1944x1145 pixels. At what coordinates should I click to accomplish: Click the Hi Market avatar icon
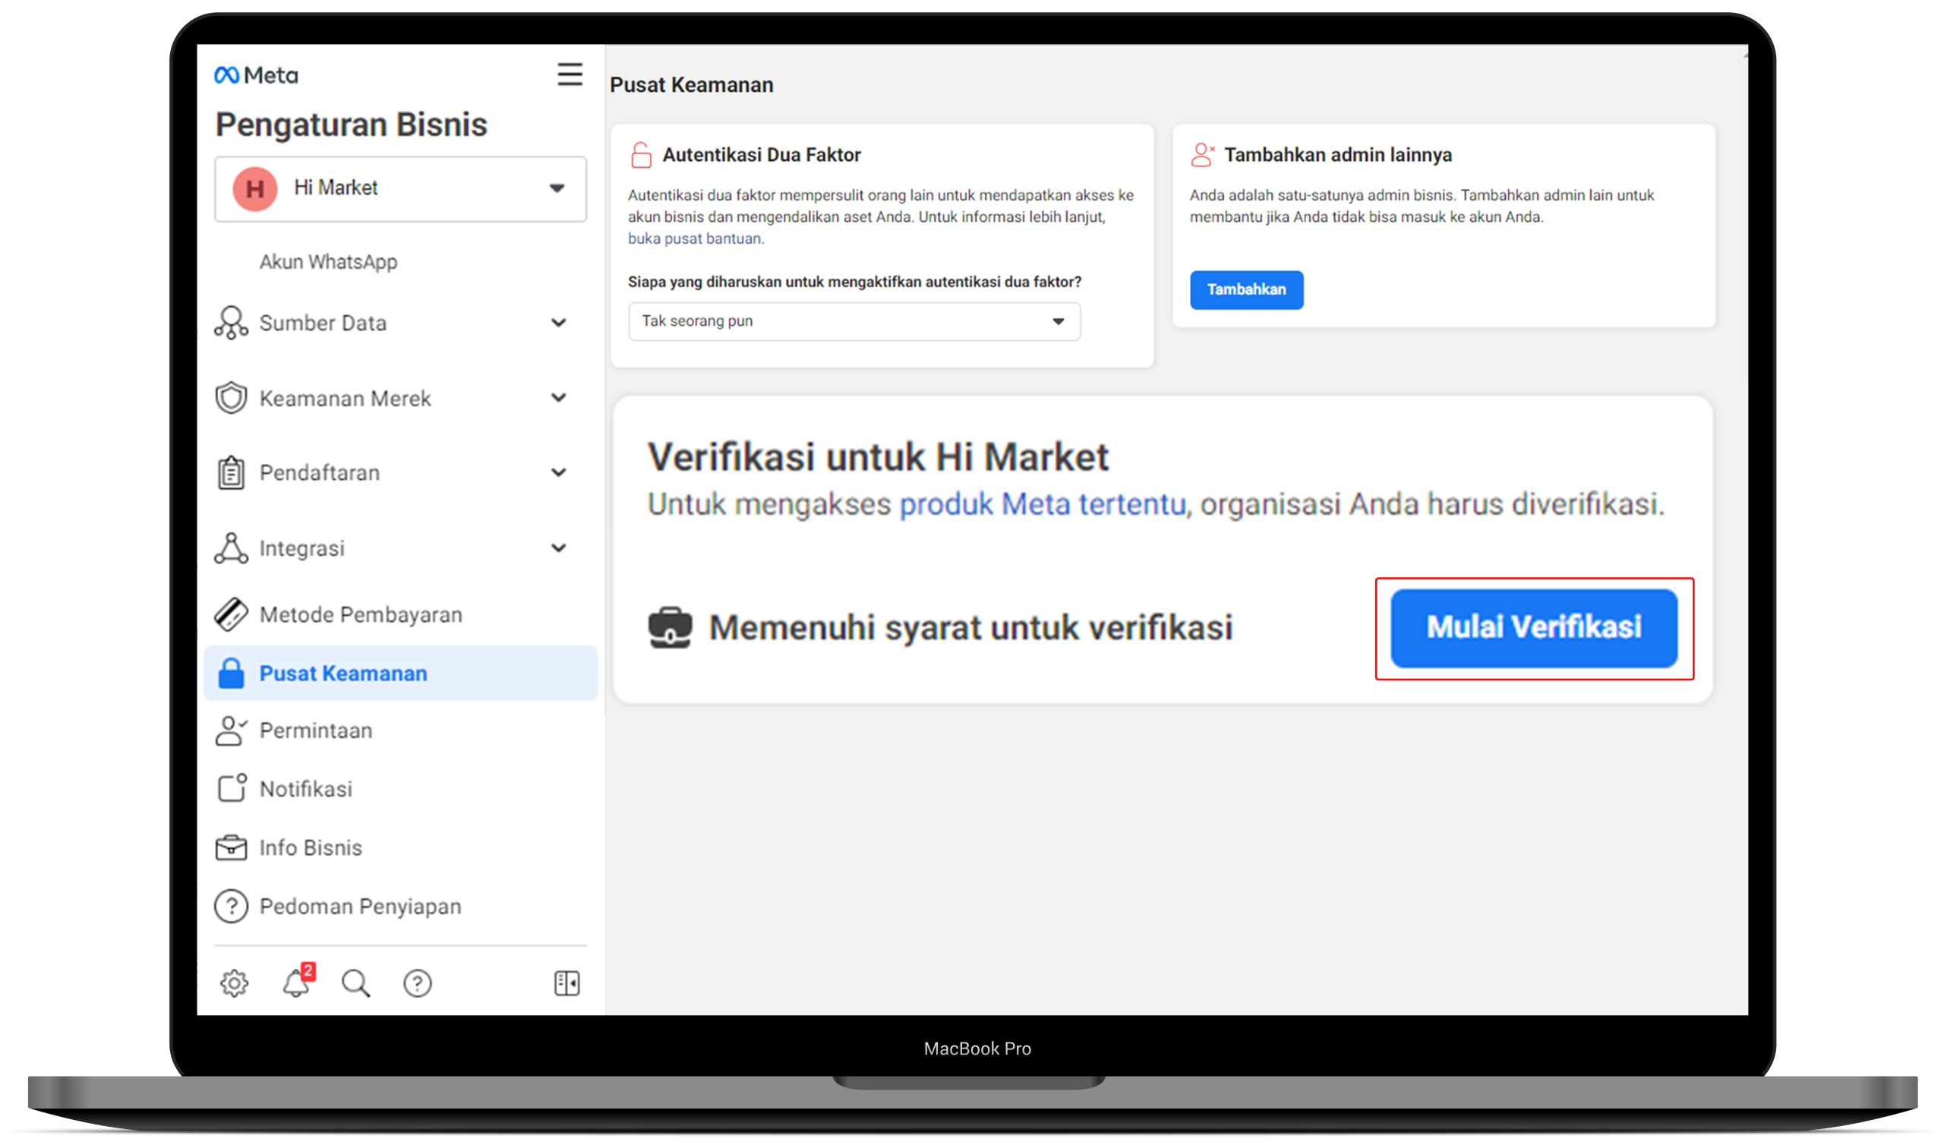255,188
